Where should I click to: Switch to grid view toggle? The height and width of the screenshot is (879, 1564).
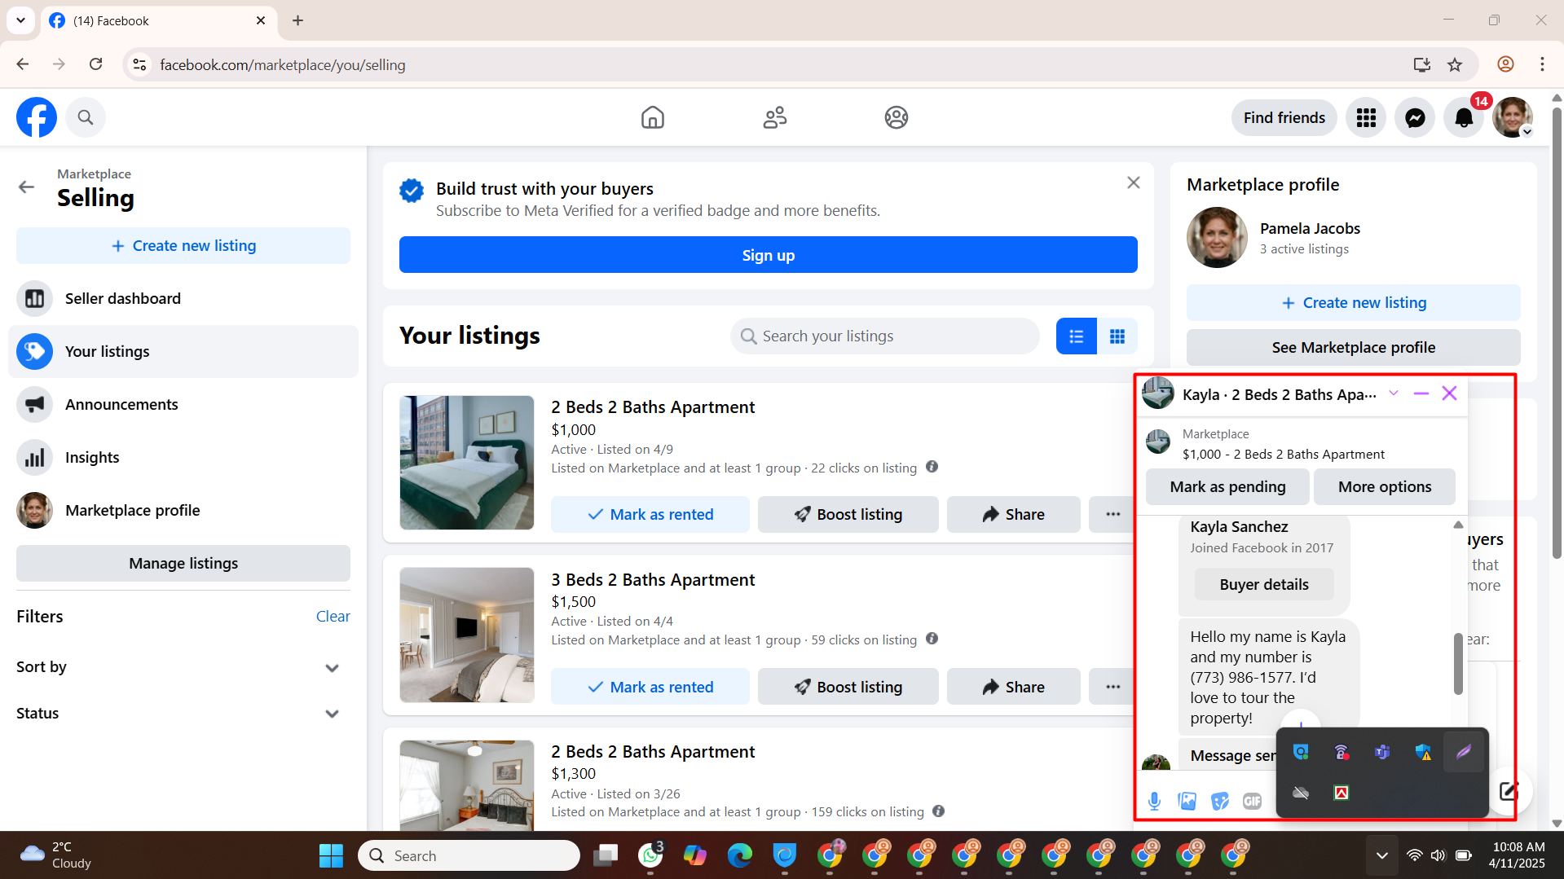click(x=1117, y=336)
